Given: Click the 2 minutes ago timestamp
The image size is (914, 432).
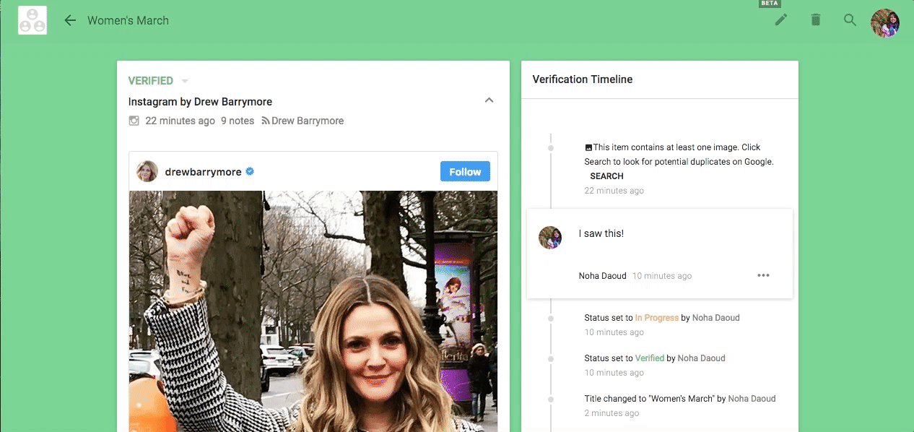Looking at the screenshot, I should (611, 413).
